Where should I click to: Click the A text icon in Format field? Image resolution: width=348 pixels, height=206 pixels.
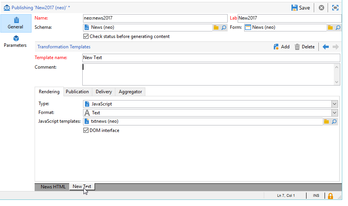(87, 113)
